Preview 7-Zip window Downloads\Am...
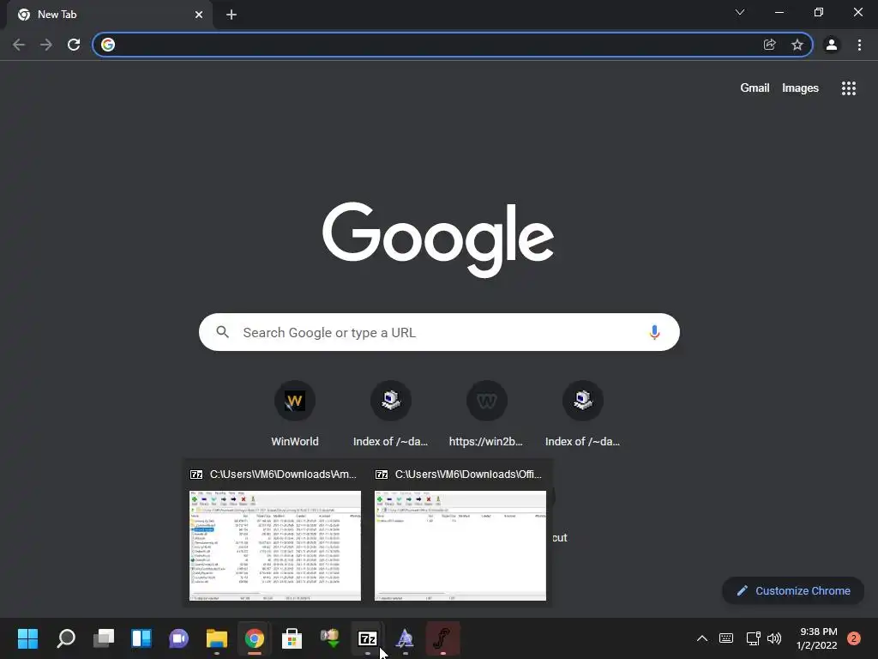This screenshot has height=659, width=878. coord(275,534)
